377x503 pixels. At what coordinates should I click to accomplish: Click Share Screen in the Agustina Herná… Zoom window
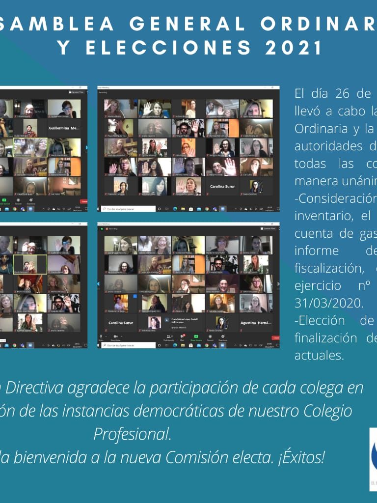[x=196, y=337]
